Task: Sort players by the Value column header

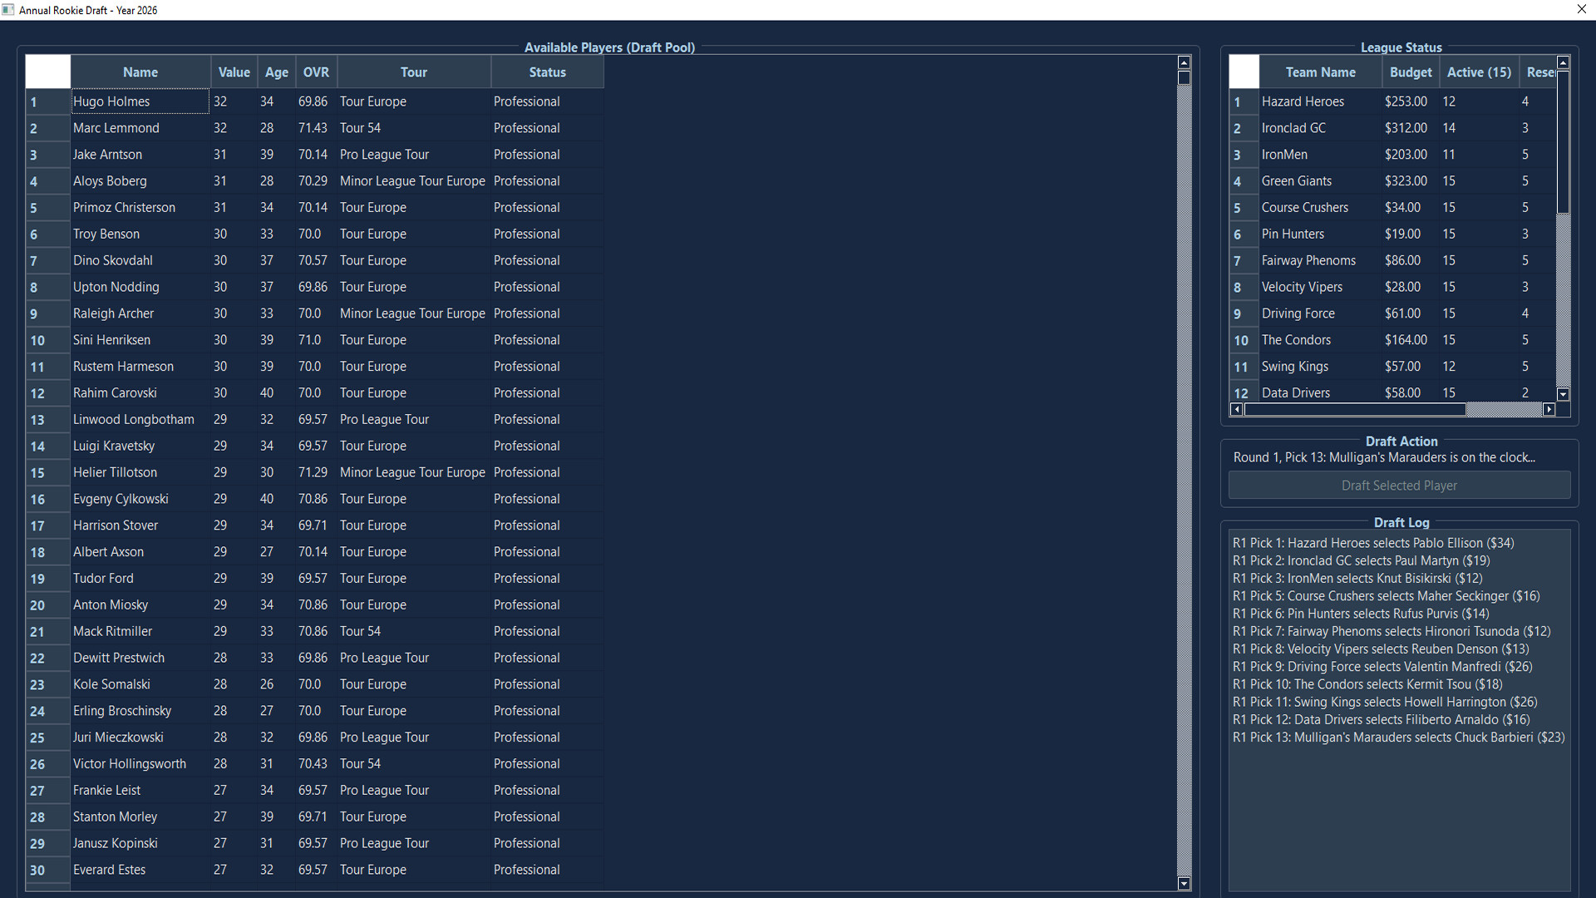Action: 234,72
